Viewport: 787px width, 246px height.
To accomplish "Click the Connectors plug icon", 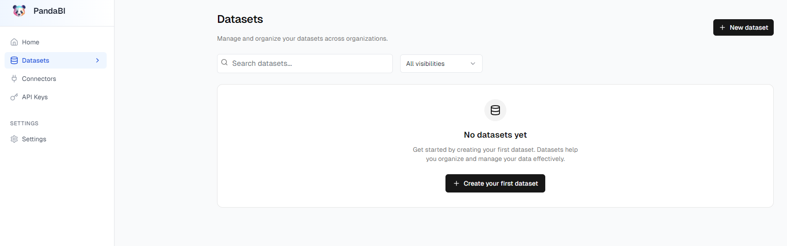I will coord(14,79).
